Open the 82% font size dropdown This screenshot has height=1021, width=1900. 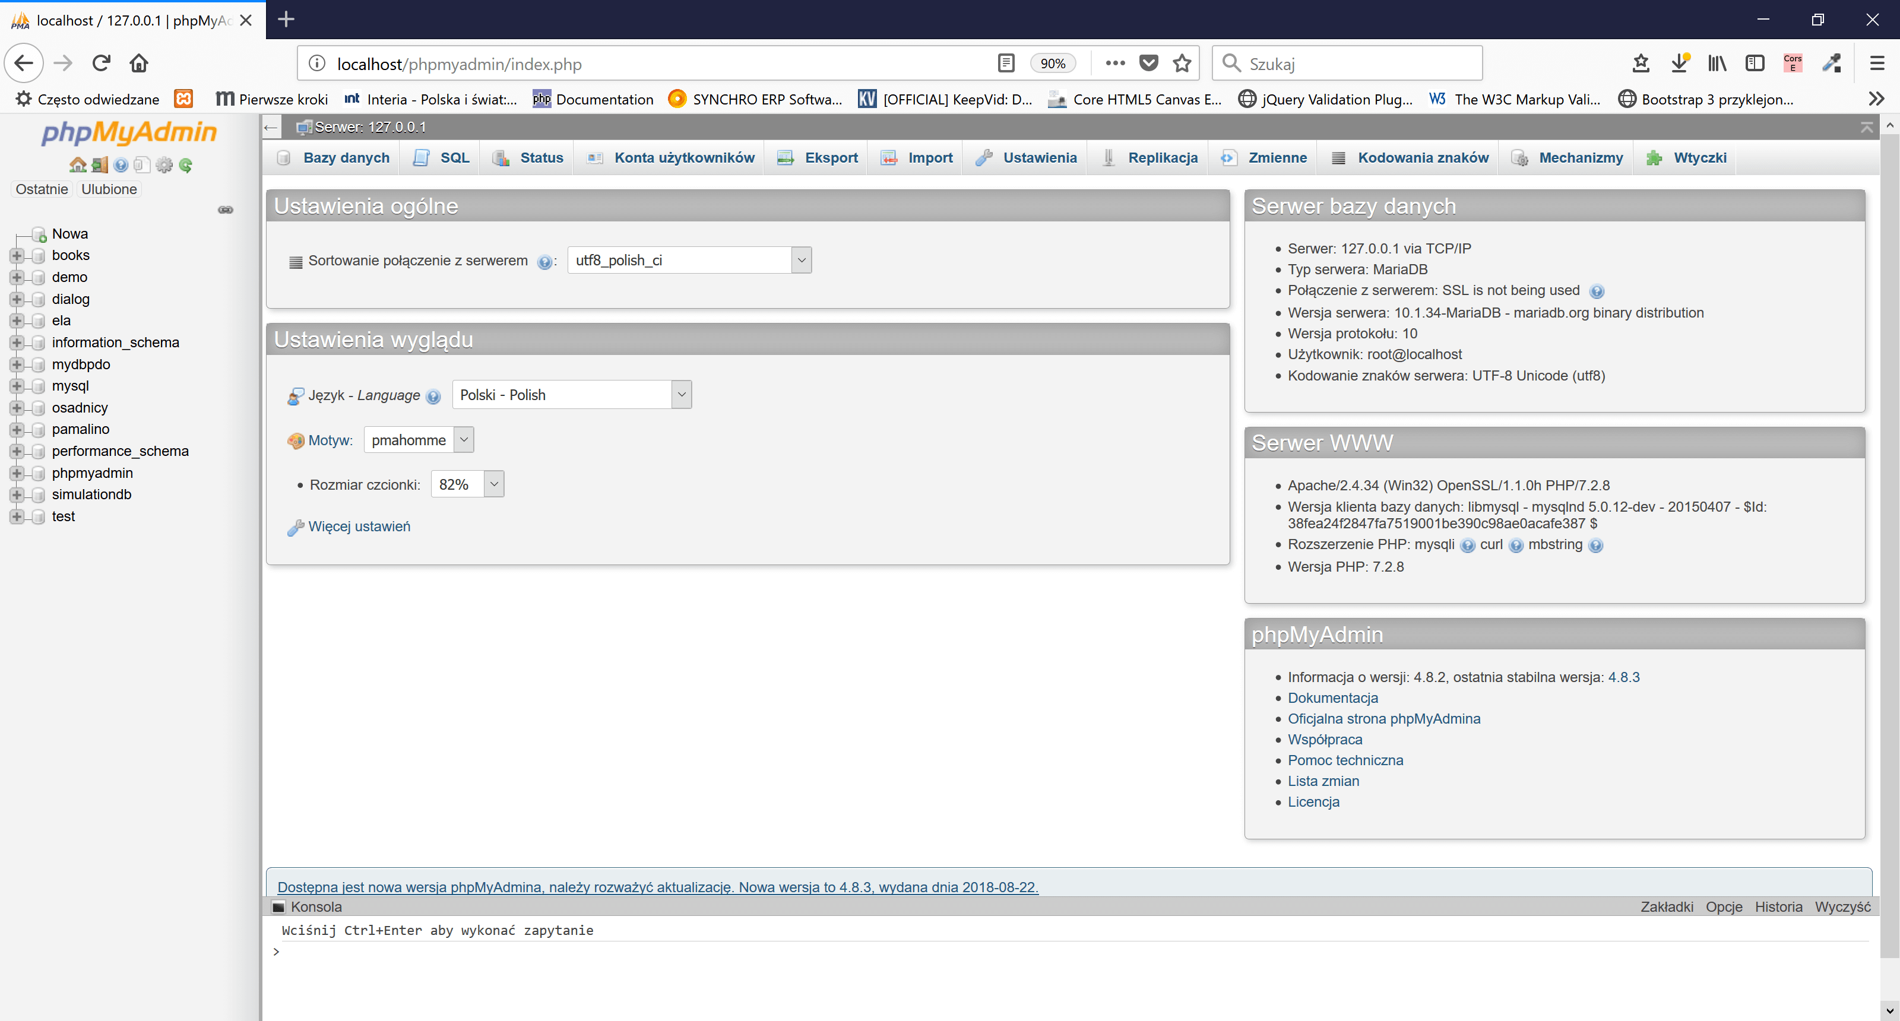coord(467,484)
